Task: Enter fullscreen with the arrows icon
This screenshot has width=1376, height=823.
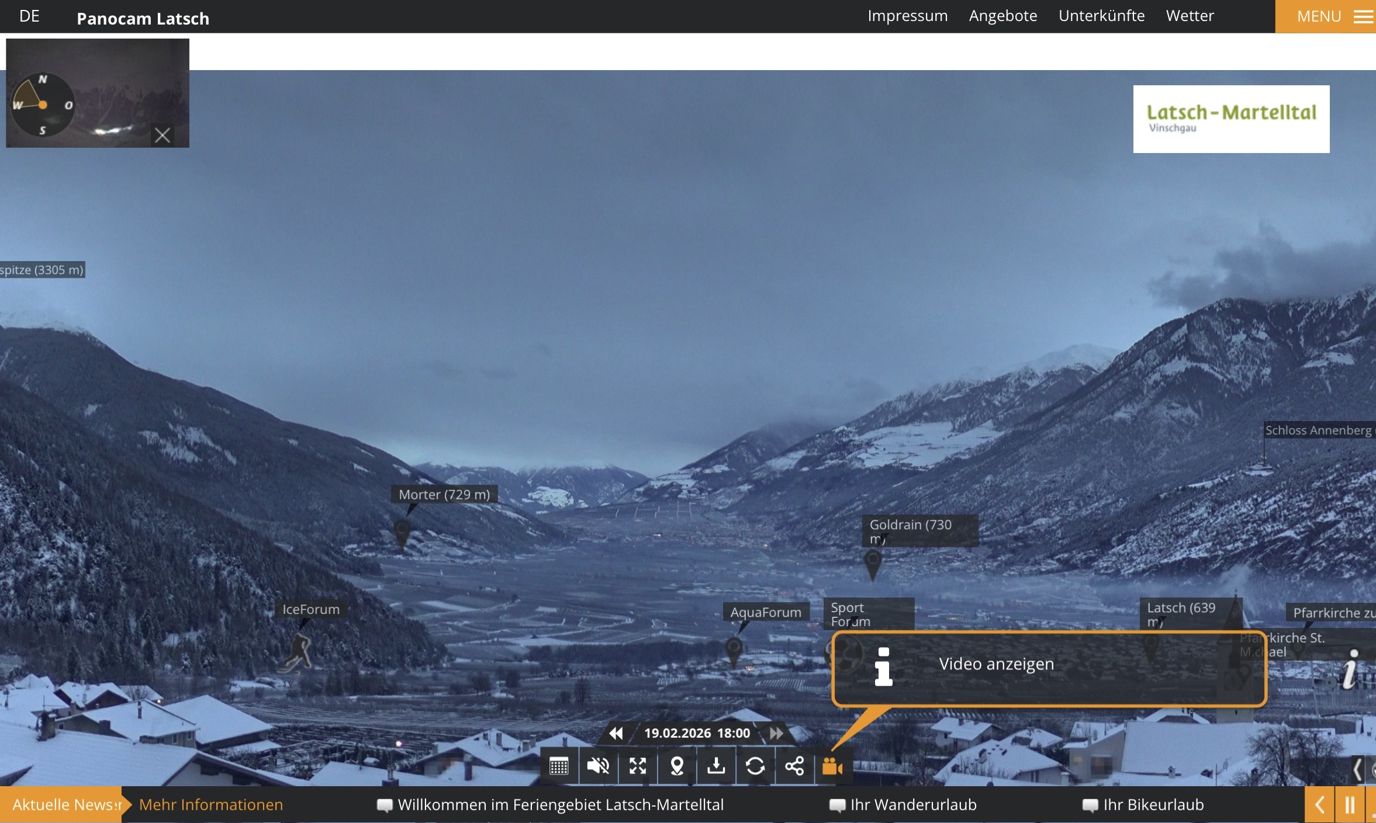Action: 637,766
